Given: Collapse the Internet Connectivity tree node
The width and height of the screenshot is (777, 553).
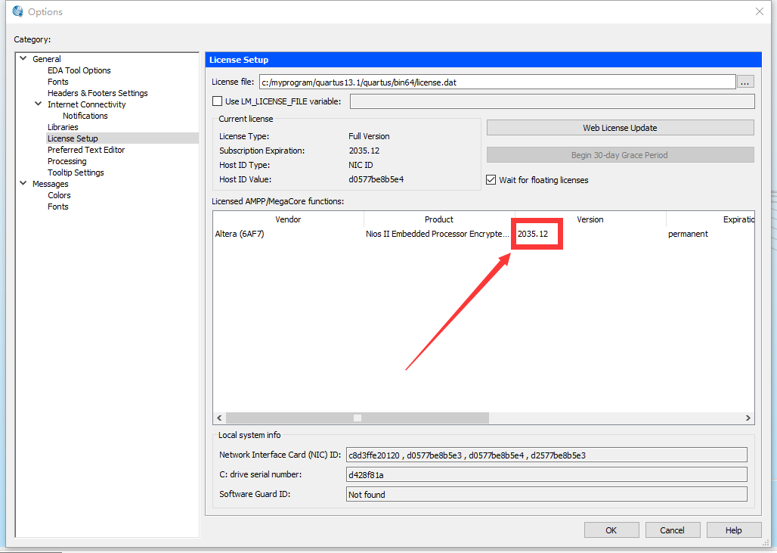Looking at the screenshot, I should (38, 104).
